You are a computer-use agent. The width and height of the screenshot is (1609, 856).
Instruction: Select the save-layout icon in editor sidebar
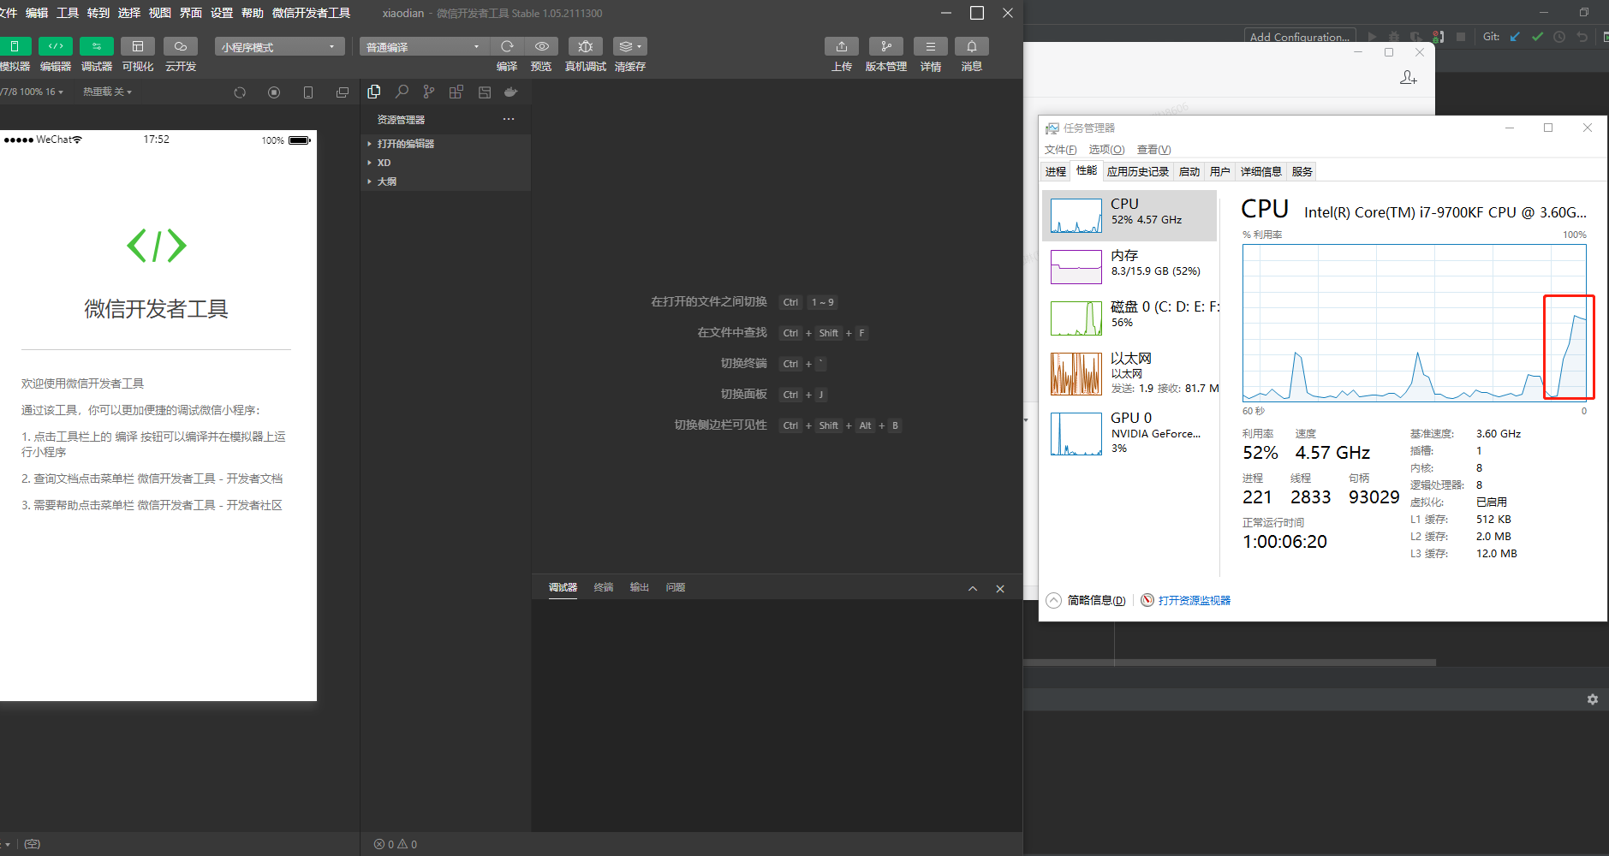pos(485,92)
